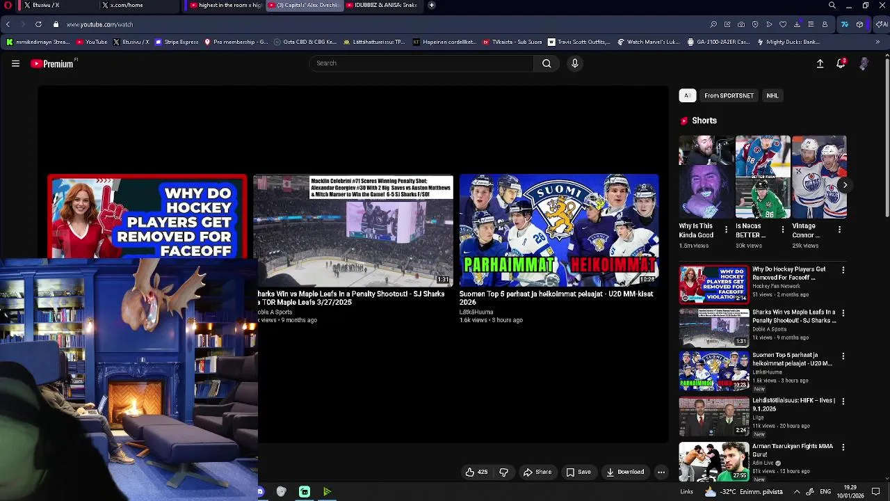Select the NHL filter chip
890x501 pixels.
[772, 95]
